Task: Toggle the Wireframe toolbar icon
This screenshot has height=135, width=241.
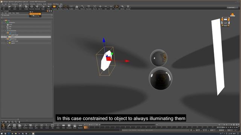Action: coord(60,7)
